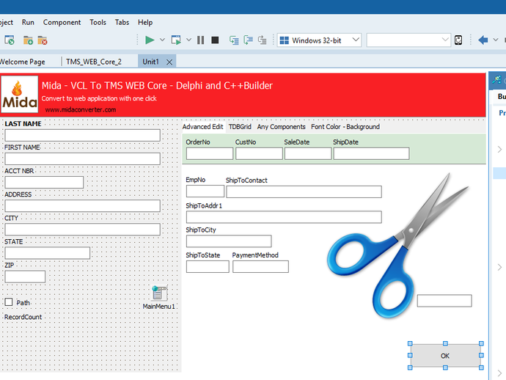Open the Help menu
This screenshot has height=380, width=506.
pos(145,22)
